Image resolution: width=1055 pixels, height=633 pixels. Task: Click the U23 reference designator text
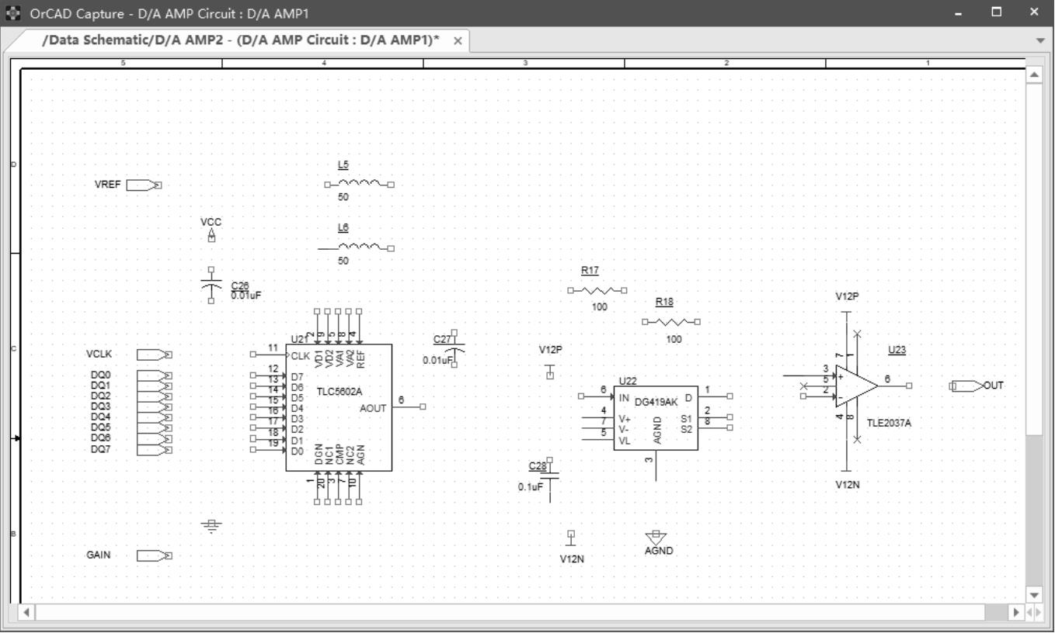tap(897, 350)
